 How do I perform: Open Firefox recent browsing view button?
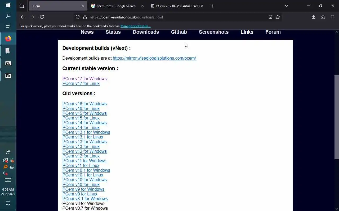pyautogui.click(x=22, y=6)
